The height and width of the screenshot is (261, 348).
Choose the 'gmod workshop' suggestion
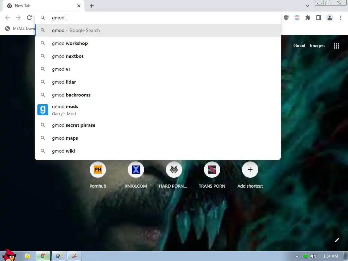tap(158, 43)
